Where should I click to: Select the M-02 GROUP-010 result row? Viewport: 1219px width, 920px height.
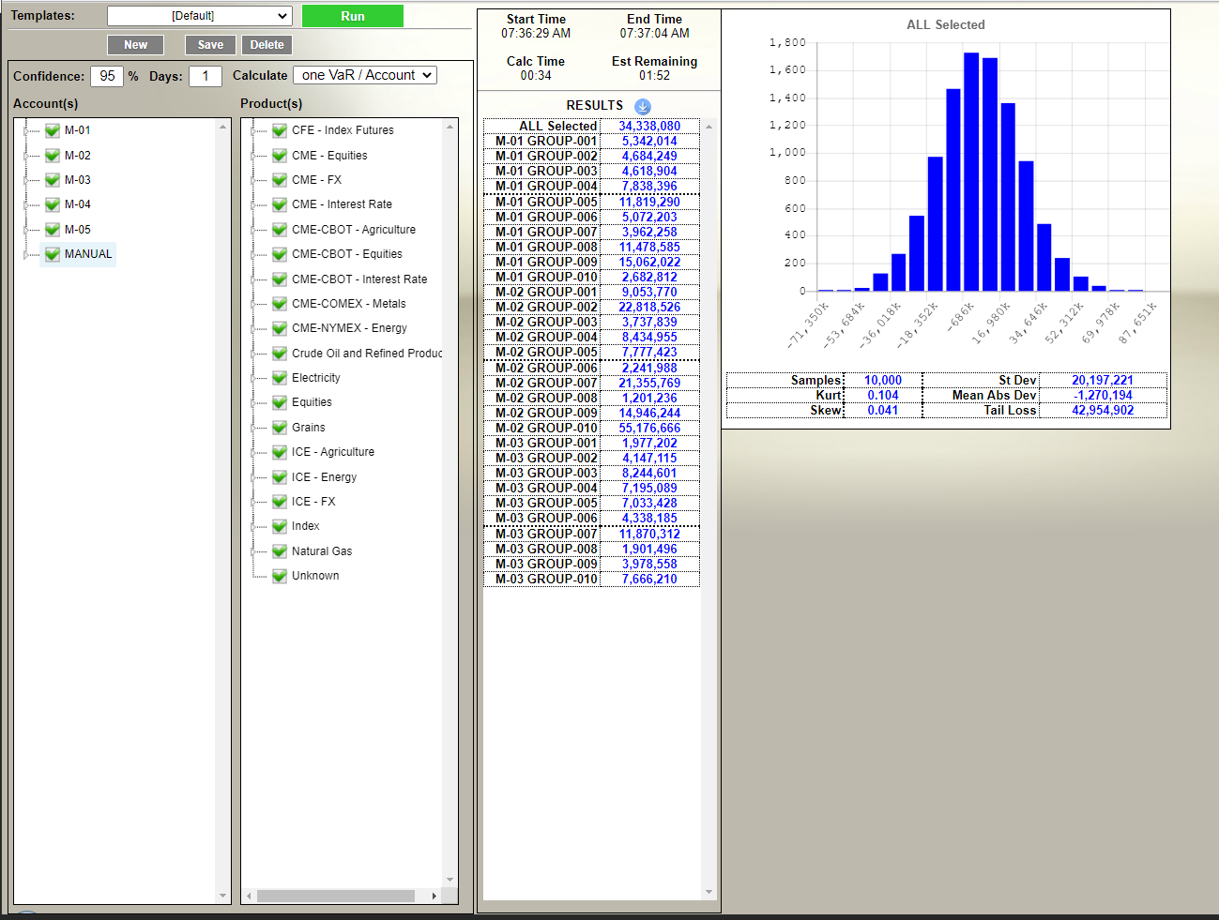point(591,428)
